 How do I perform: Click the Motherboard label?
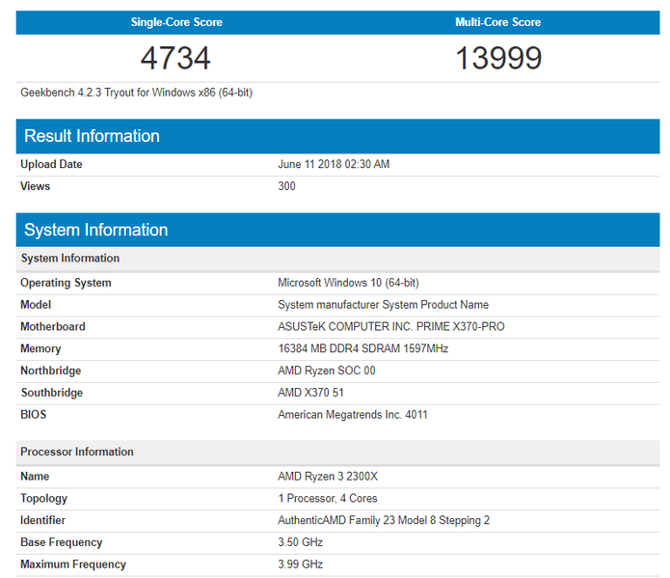(53, 326)
